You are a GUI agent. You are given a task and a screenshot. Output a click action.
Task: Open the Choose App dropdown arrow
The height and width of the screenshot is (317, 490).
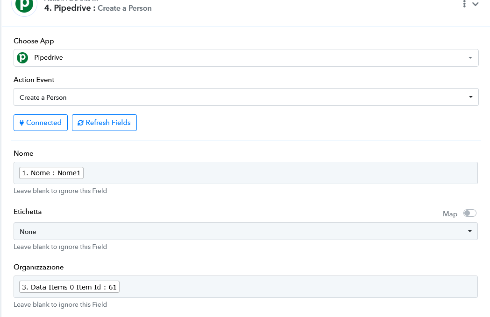click(470, 58)
